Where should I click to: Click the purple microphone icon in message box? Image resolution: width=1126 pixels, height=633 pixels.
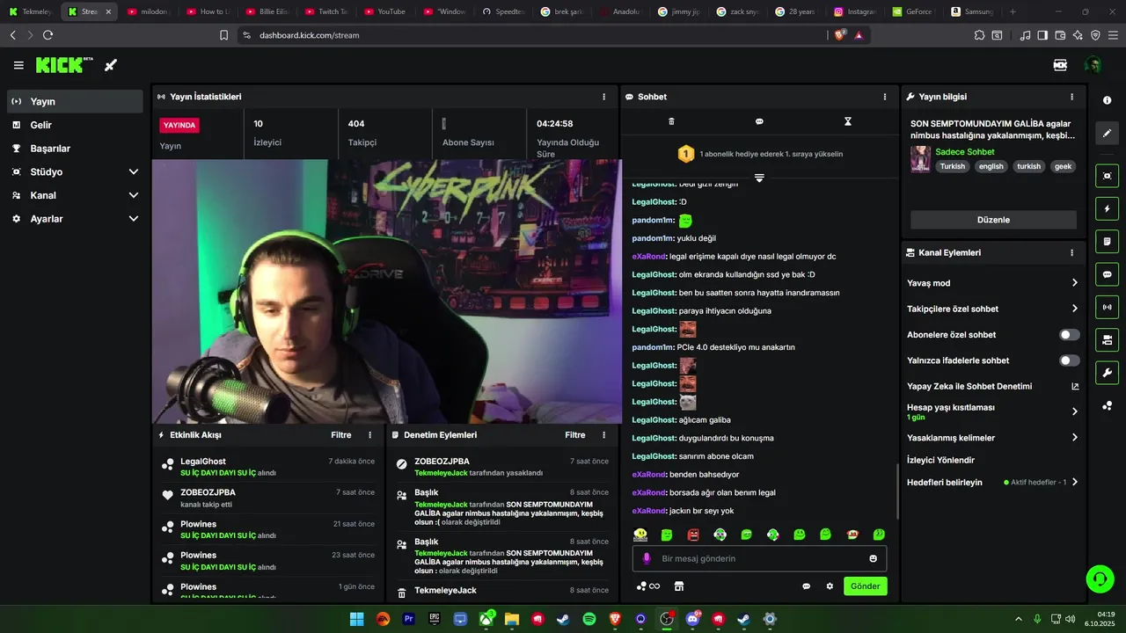(x=647, y=558)
